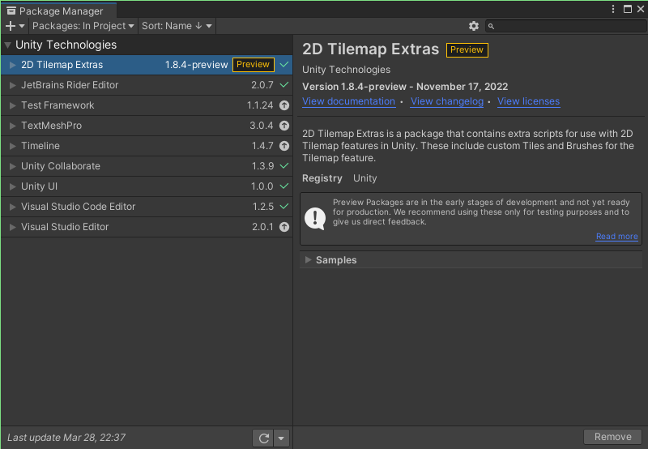648x449 pixels.
Task: Open the Sort: Name dropdown
Action: 177,26
